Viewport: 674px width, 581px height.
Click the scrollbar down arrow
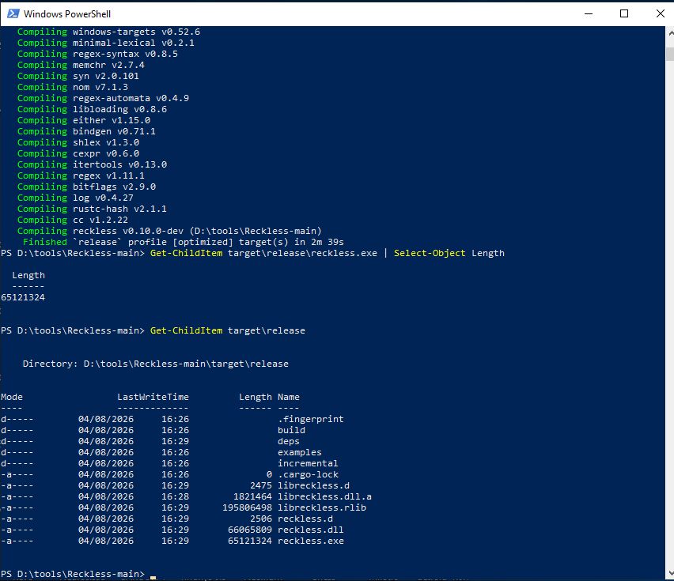click(x=670, y=574)
